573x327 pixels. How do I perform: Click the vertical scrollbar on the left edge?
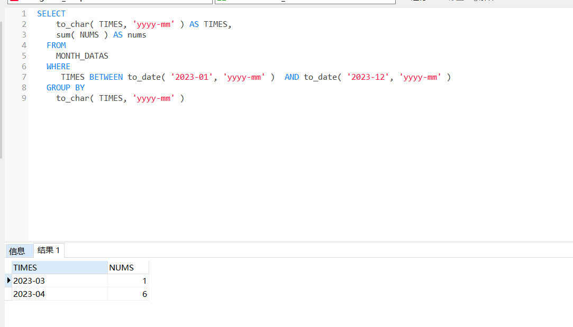pos(2,90)
